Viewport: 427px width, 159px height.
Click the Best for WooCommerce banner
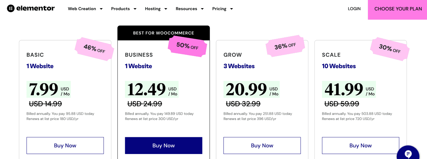pyautogui.click(x=164, y=33)
